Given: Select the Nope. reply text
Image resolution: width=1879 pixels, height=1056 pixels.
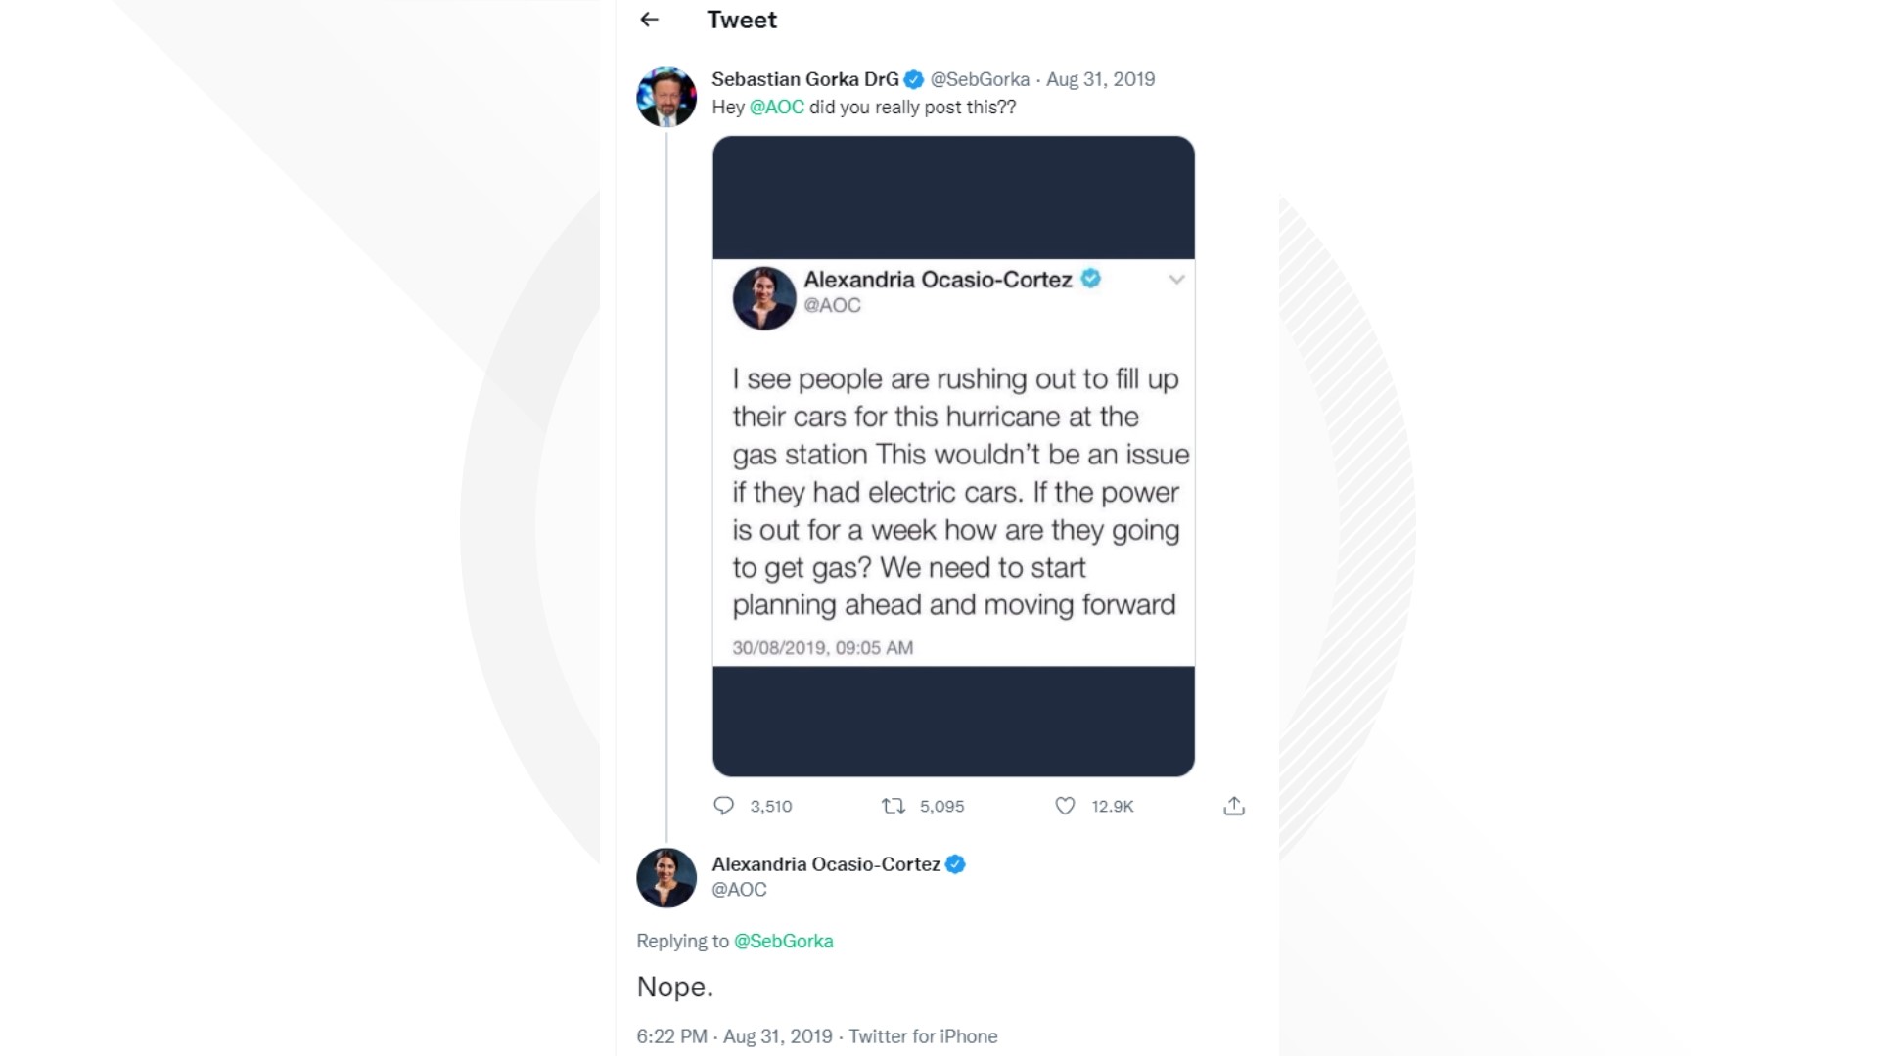Looking at the screenshot, I should (675, 987).
